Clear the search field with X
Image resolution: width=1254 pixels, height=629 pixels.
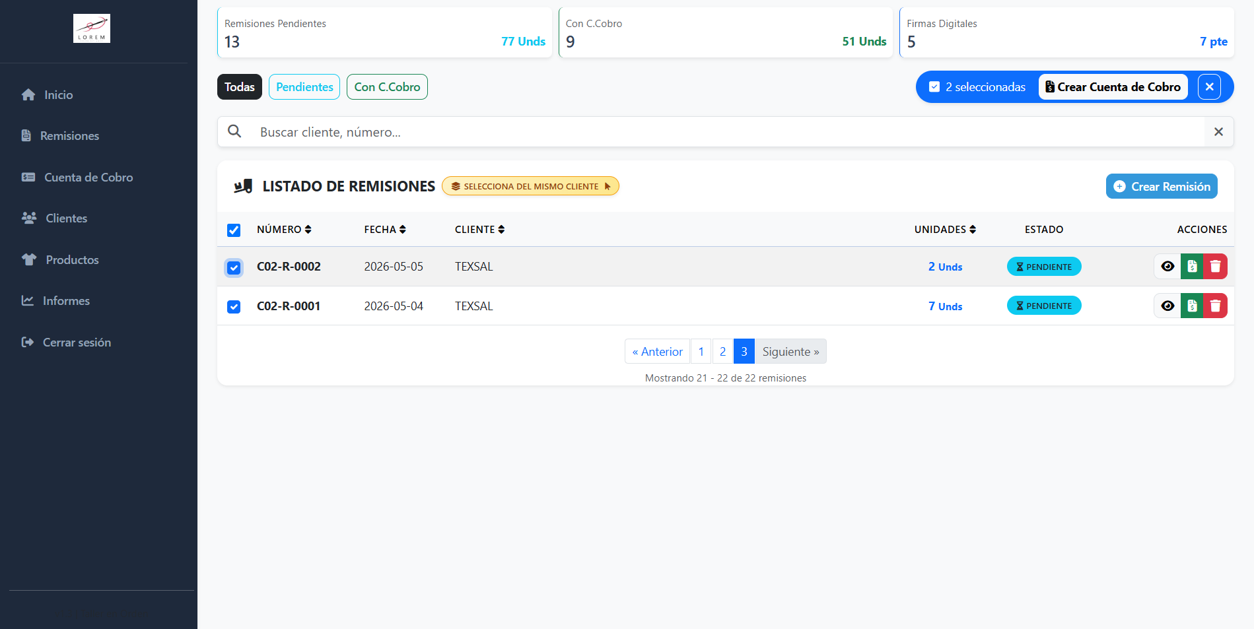point(1218,132)
